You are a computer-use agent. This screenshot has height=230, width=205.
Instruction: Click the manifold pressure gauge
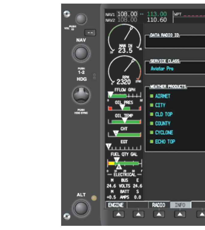tap(124, 39)
